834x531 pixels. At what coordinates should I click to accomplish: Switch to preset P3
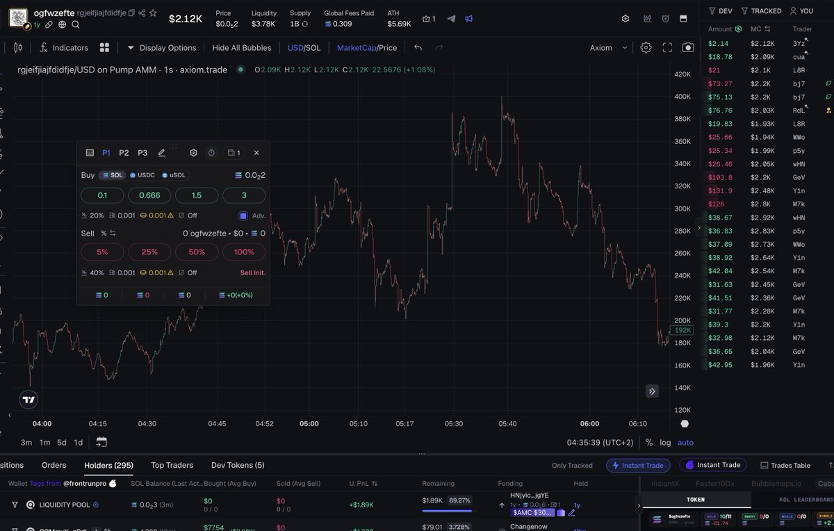coord(142,153)
